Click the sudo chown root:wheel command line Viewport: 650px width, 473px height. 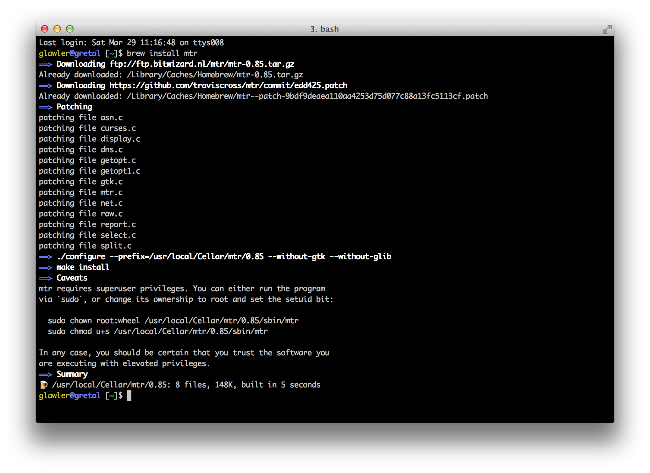pos(173,320)
